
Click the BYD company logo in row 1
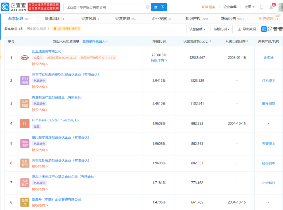click(x=25, y=58)
